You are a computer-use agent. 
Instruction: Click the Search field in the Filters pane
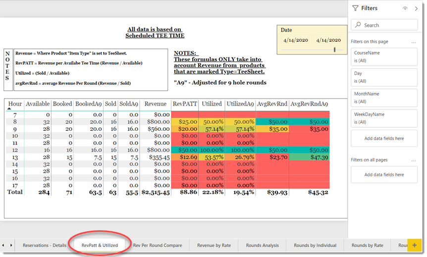point(384,25)
